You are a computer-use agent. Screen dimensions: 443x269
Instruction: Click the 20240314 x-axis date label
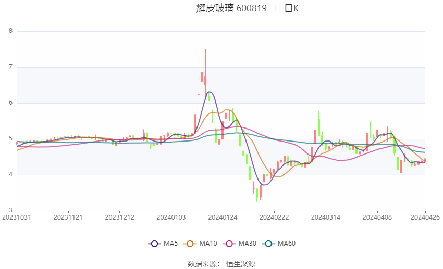click(325, 217)
